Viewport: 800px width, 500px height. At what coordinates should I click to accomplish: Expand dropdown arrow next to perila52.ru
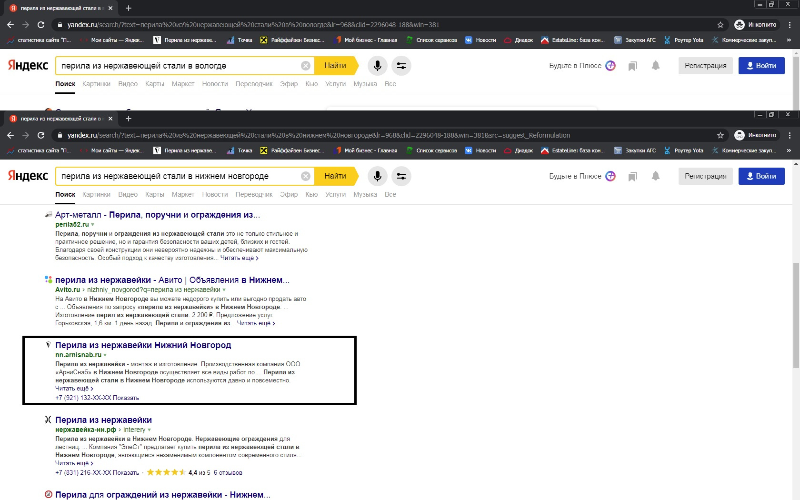coord(93,225)
